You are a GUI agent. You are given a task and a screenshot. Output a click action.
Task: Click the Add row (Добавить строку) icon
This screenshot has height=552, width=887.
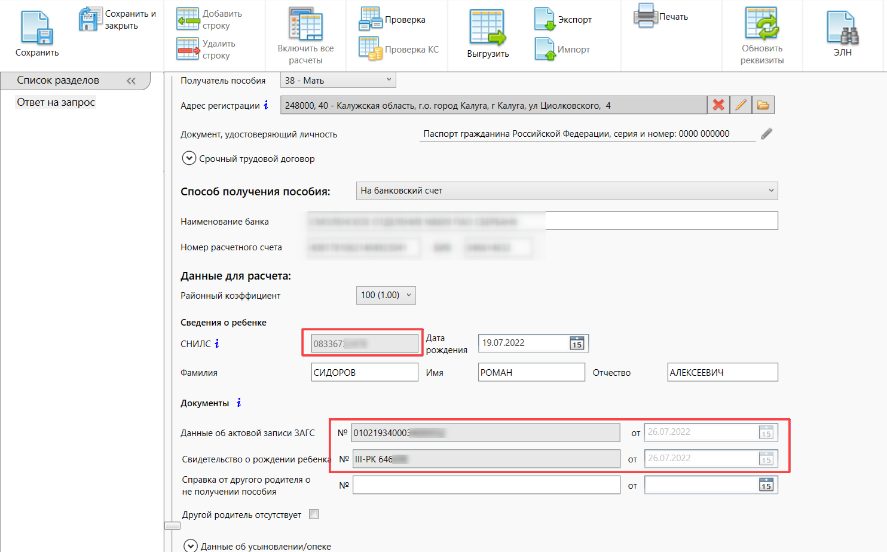click(x=188, y=19)
